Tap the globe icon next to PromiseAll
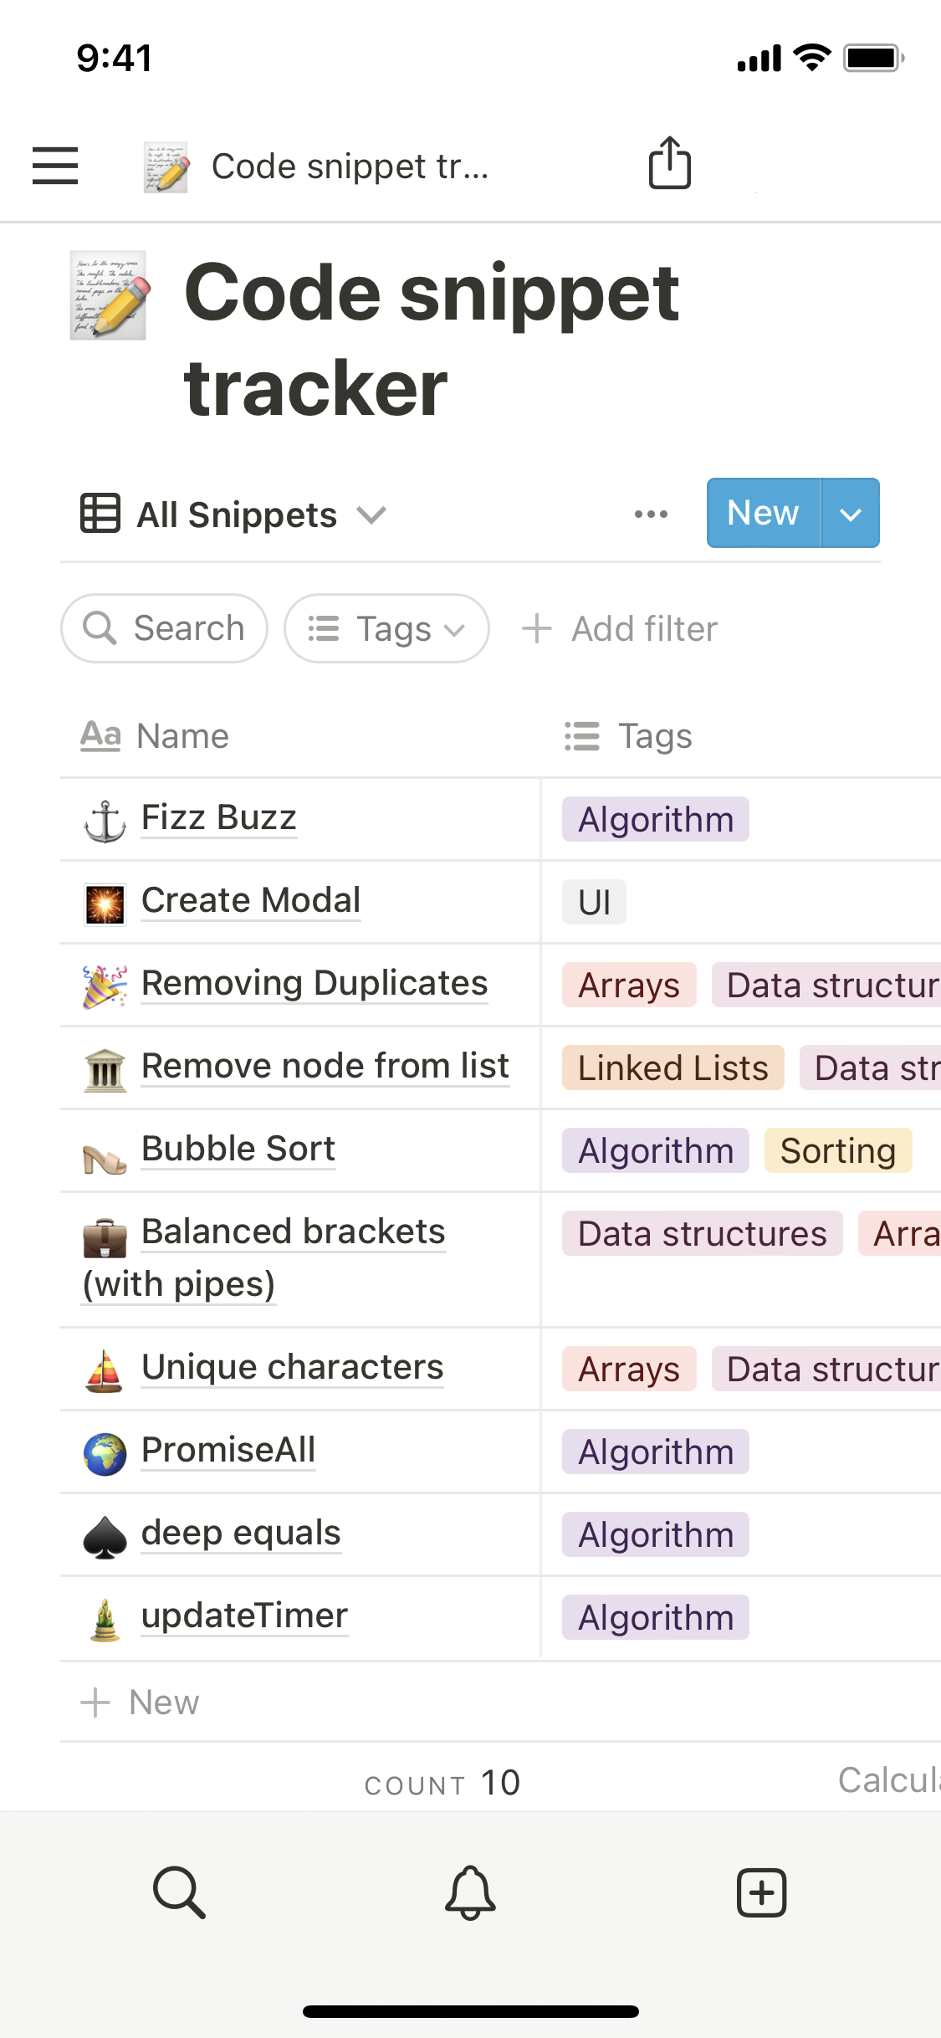This screenshot has width=941, height=2038. 105,1453
